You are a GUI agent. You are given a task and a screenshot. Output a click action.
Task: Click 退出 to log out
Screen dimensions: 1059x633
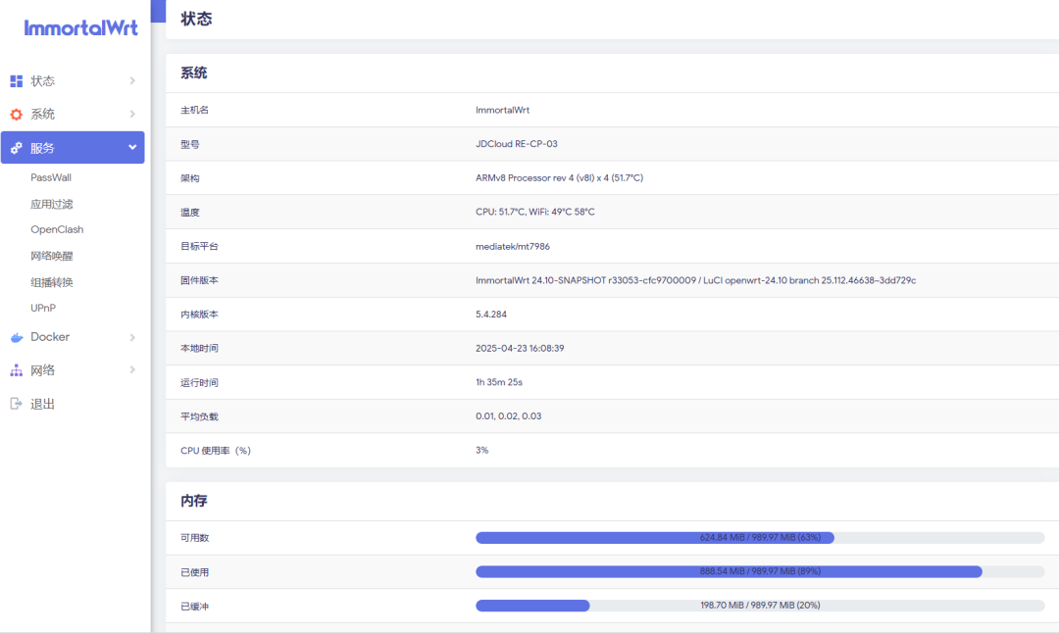(42, 404)
